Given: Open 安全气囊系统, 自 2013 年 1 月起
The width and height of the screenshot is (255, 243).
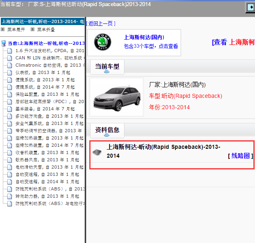Looking at the screenshot, I should 49,124.
